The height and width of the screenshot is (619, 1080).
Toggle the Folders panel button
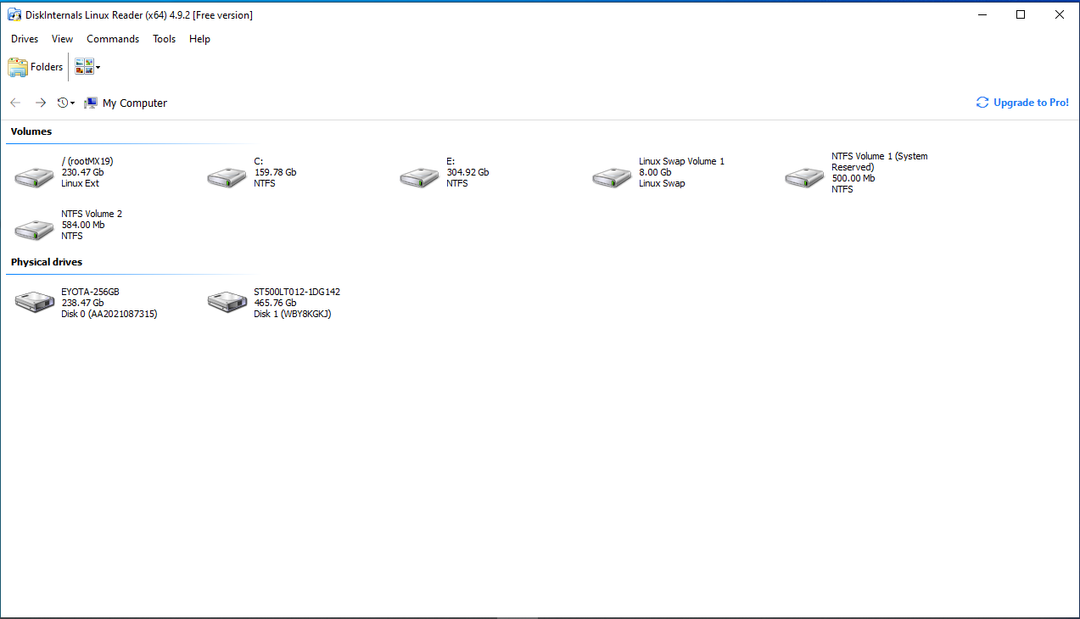pos(36,67)
